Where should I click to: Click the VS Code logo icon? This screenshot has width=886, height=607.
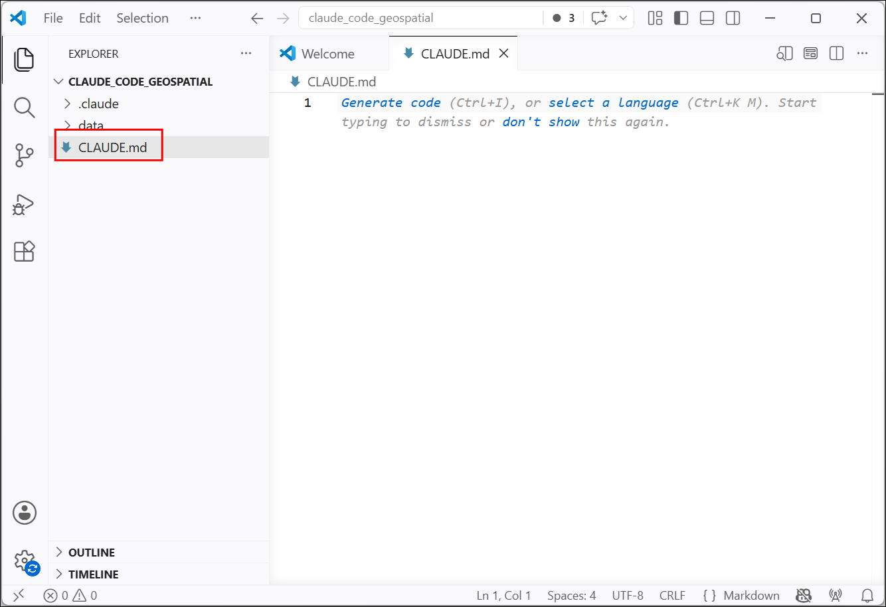pyautogui.click(x=18, y=18)
